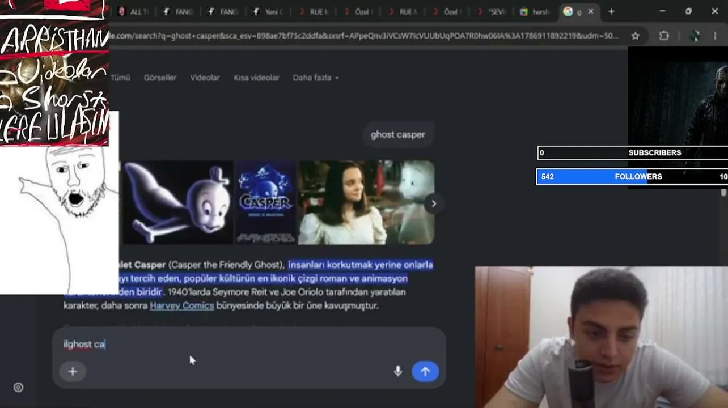Open the Chrome profile avatar
The height and width of the screenshot is (408, 728).
[x=695, y=36]
